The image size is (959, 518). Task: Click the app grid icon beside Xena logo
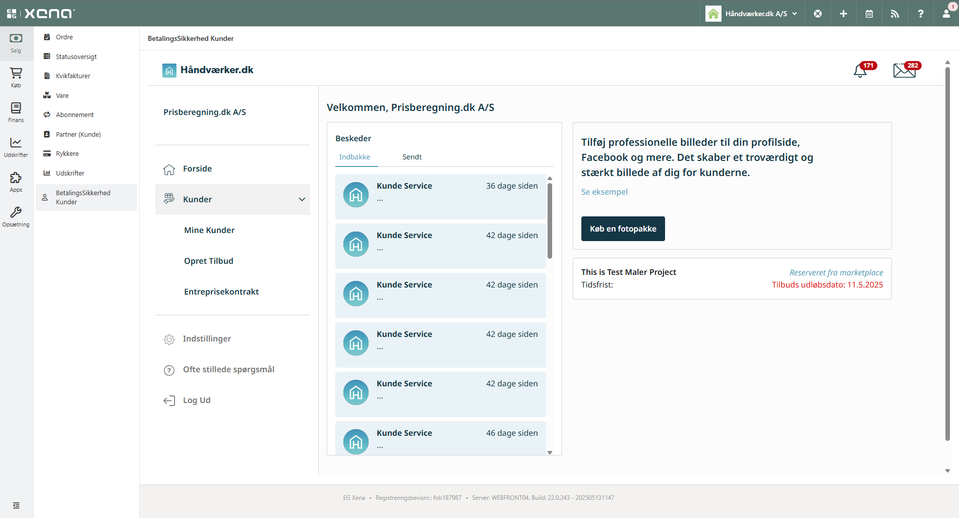pyautogui.click(x=11, y=14)
